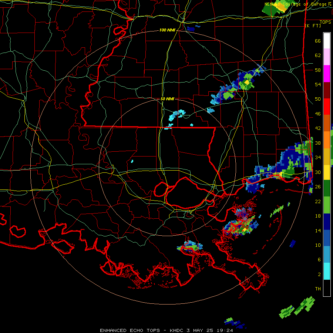Click the dark green 26 kft swatch
This screenshot has width=333, height=333.
click(x=327, y=188)
